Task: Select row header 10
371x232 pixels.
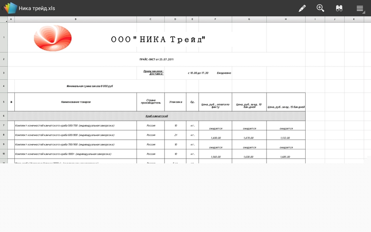Action: 4,154
